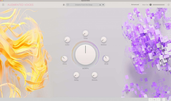Open settings via the gear icon
This screenshot has width=171, height=101.
pyautogui.click(x=168, y=5)
